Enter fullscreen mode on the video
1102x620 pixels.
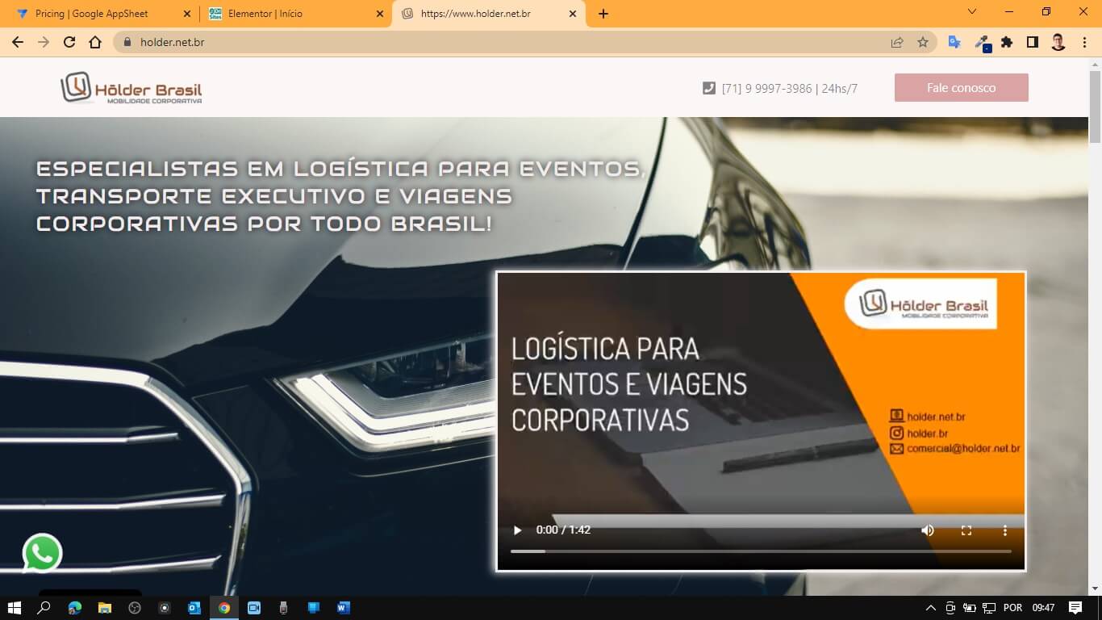[966, 530]
